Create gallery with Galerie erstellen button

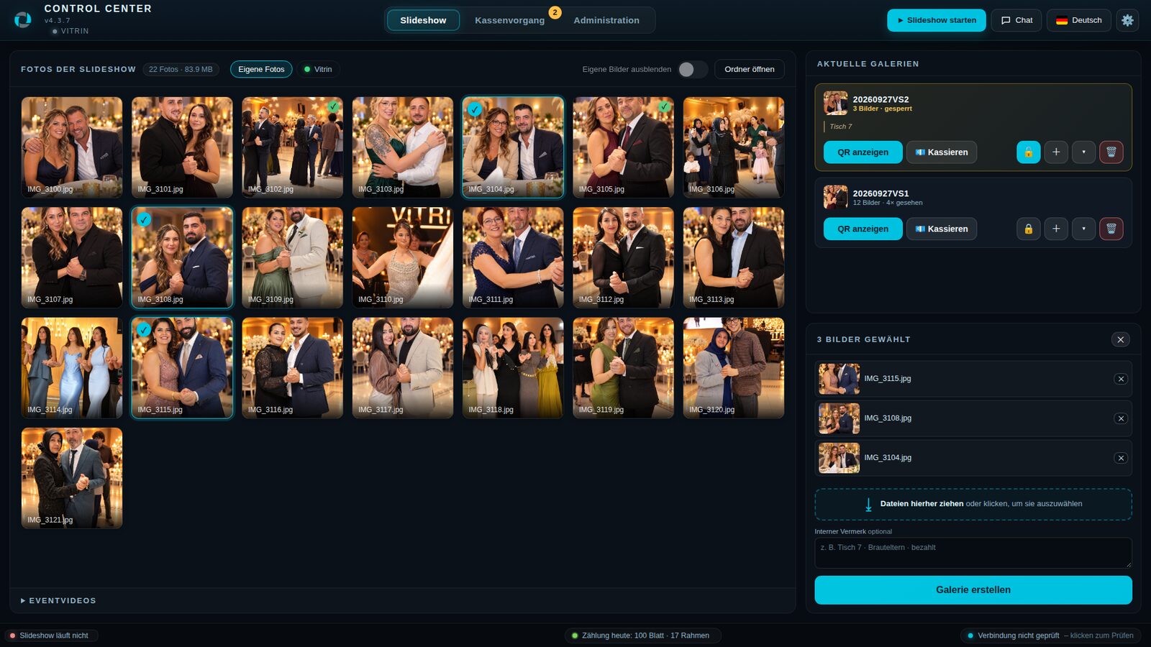click(973, 589)
